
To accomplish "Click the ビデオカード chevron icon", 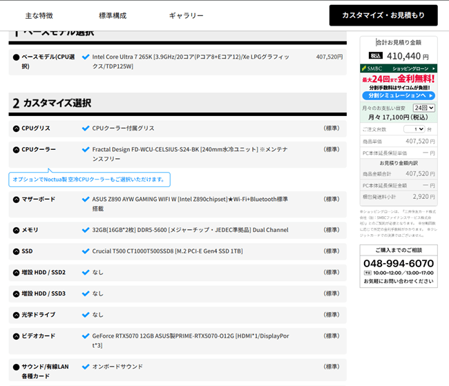I will 16,336.
